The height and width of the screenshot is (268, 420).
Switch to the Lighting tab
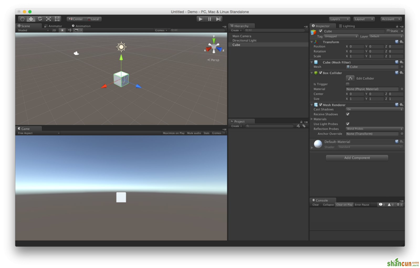tap(347, 26)
